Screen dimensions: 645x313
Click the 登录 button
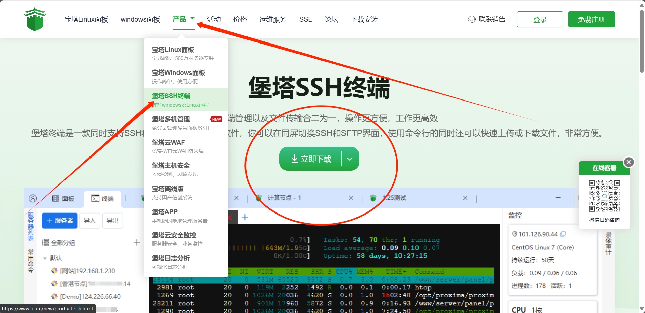(540, 19)
